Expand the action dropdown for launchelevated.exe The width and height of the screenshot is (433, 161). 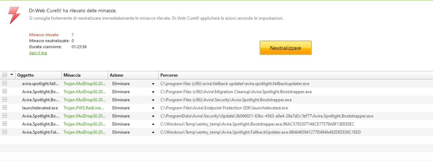click(x=153, y=108)
